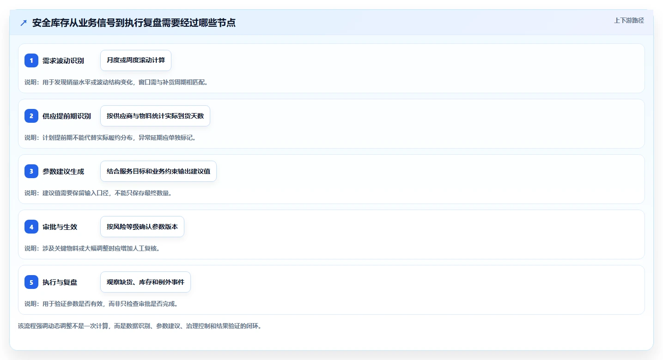Click the 上下游路径 label in header
The height and width of the screenshot is (360, 663).
(x=629, y=20)
